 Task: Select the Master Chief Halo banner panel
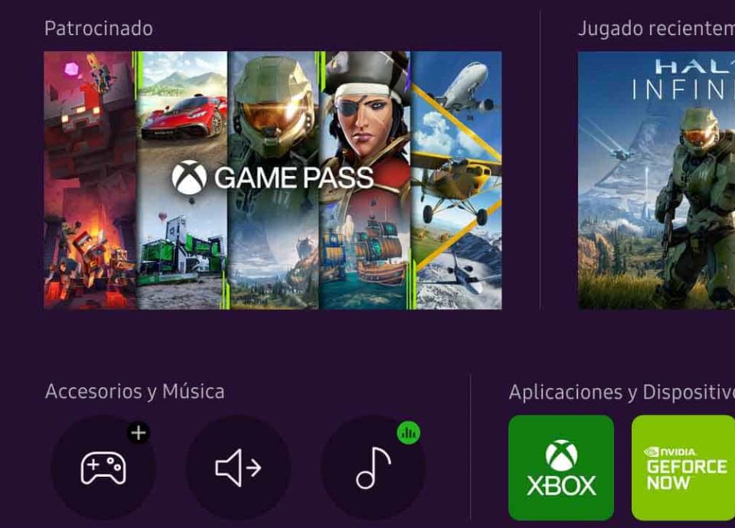click(x=274, y=181)
